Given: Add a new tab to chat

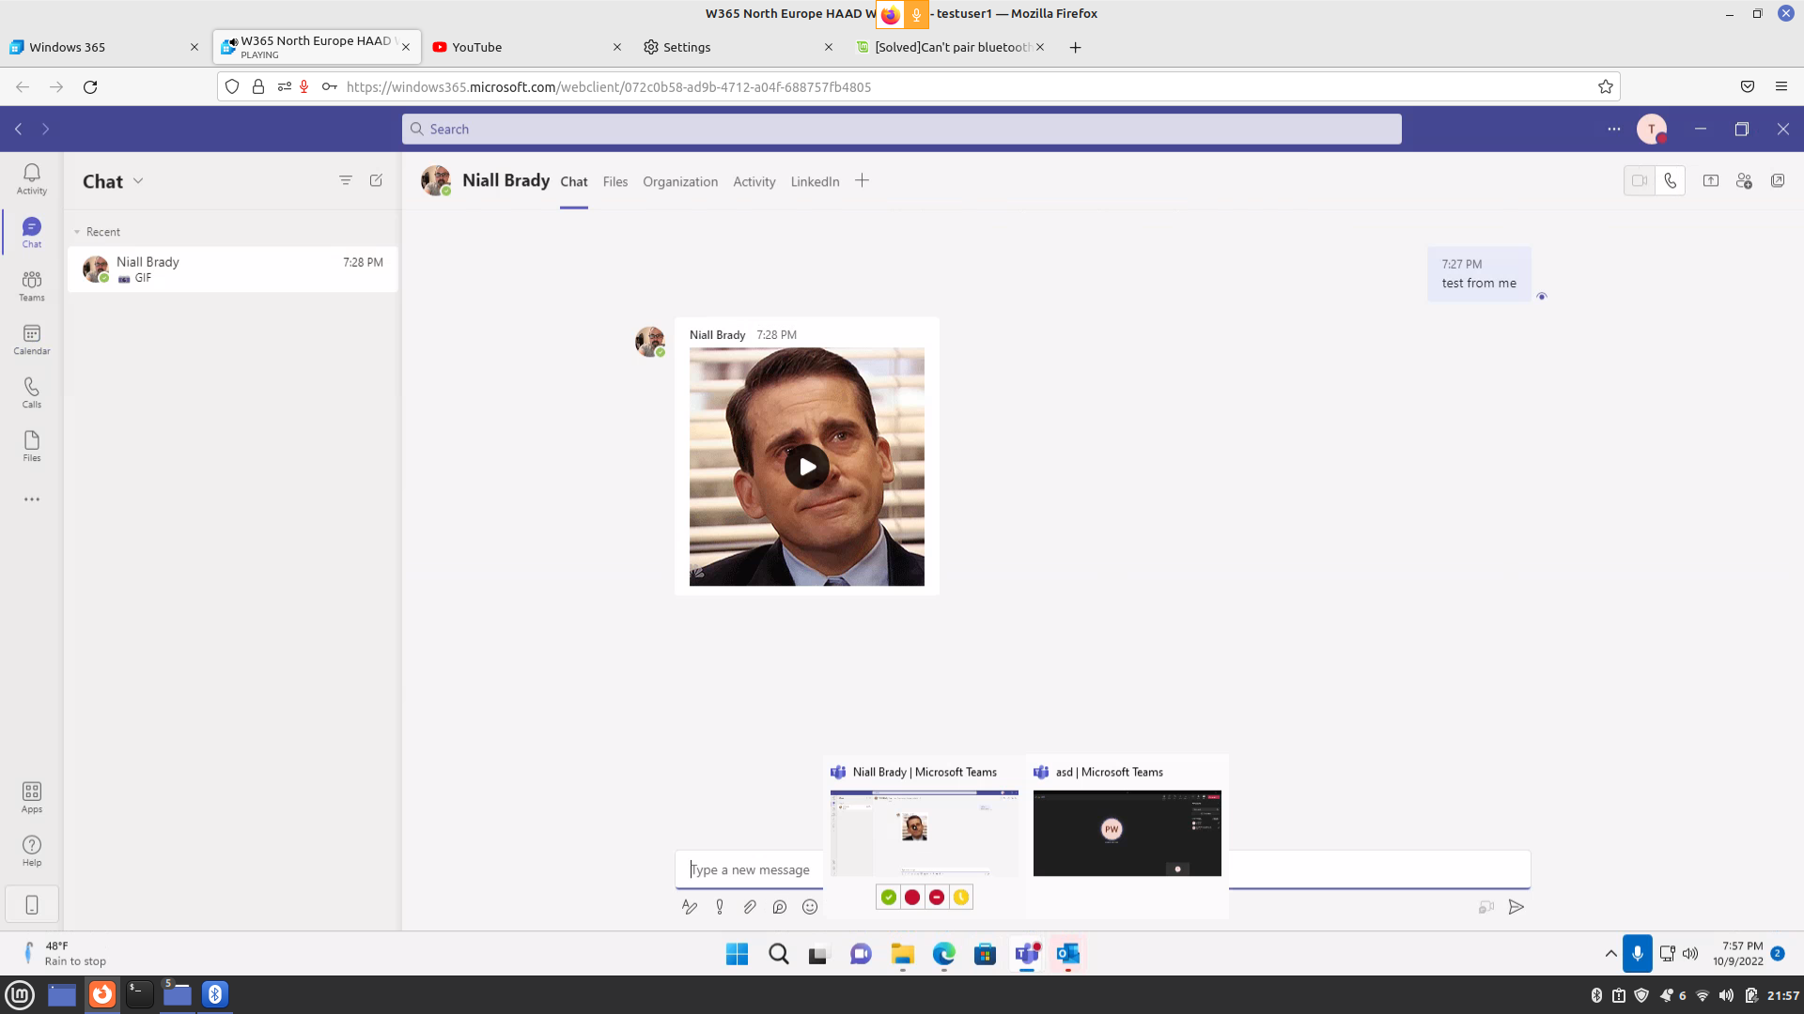Looking at the screenshot, I should coord(862,180).
